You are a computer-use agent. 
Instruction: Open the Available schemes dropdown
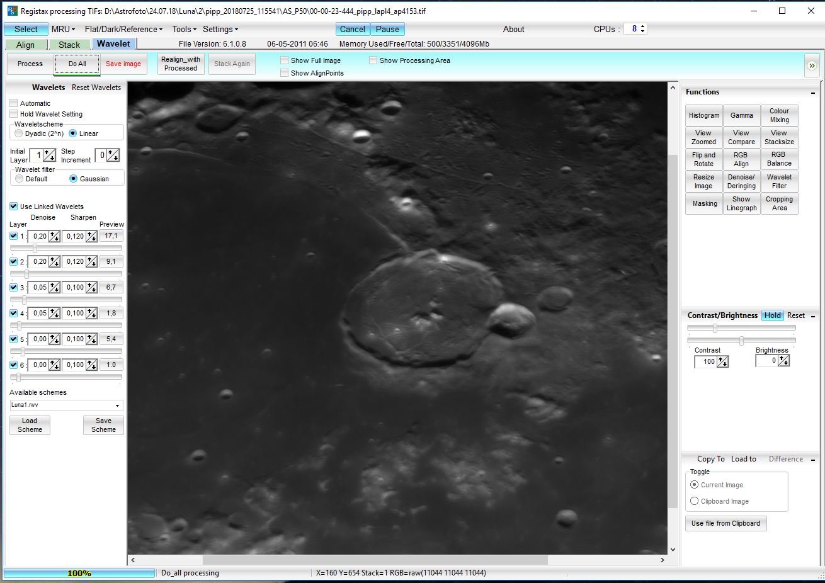pyautogui.click(x=117, y=405)
